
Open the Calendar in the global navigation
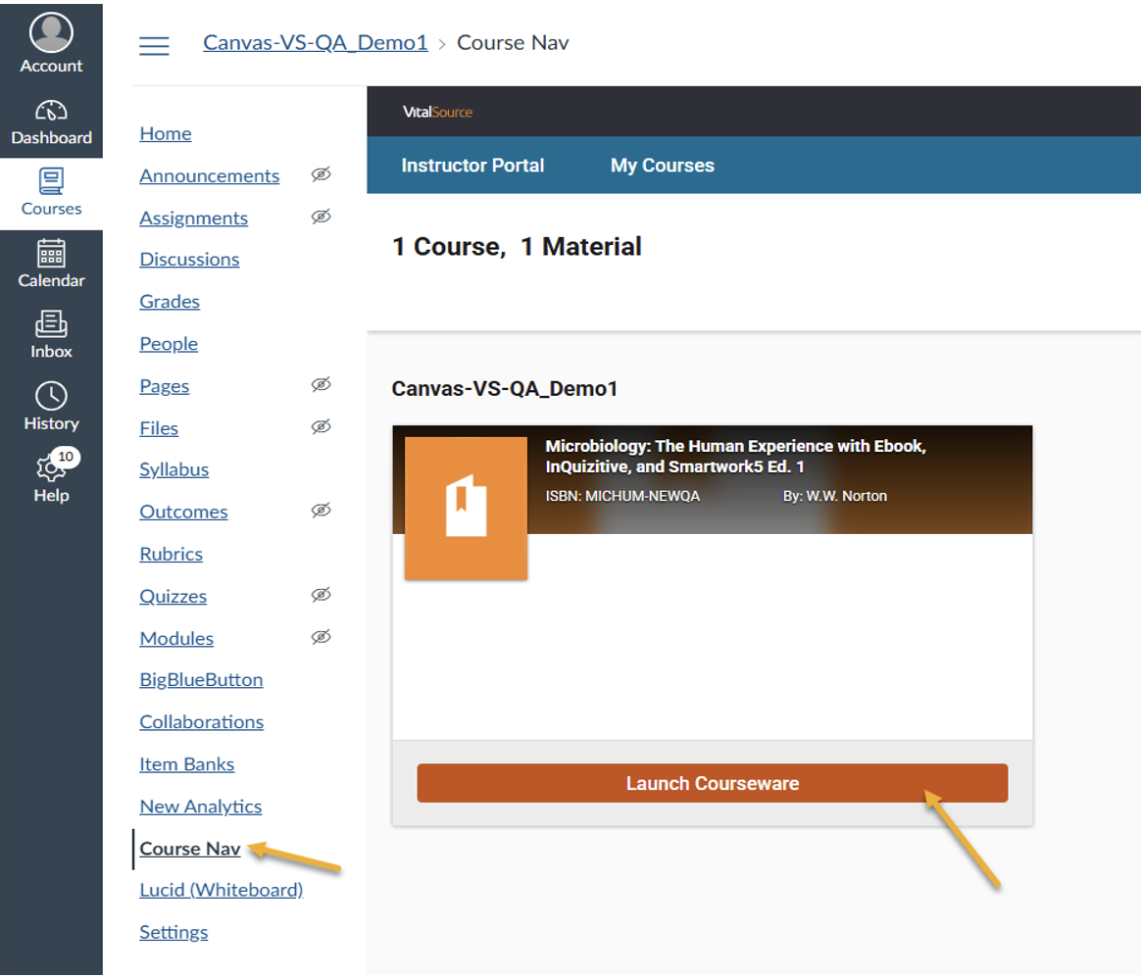[x=51, y=265]
